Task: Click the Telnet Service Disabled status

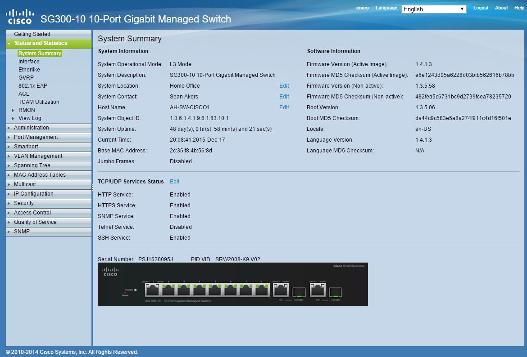Action: [x=181, y=227]
